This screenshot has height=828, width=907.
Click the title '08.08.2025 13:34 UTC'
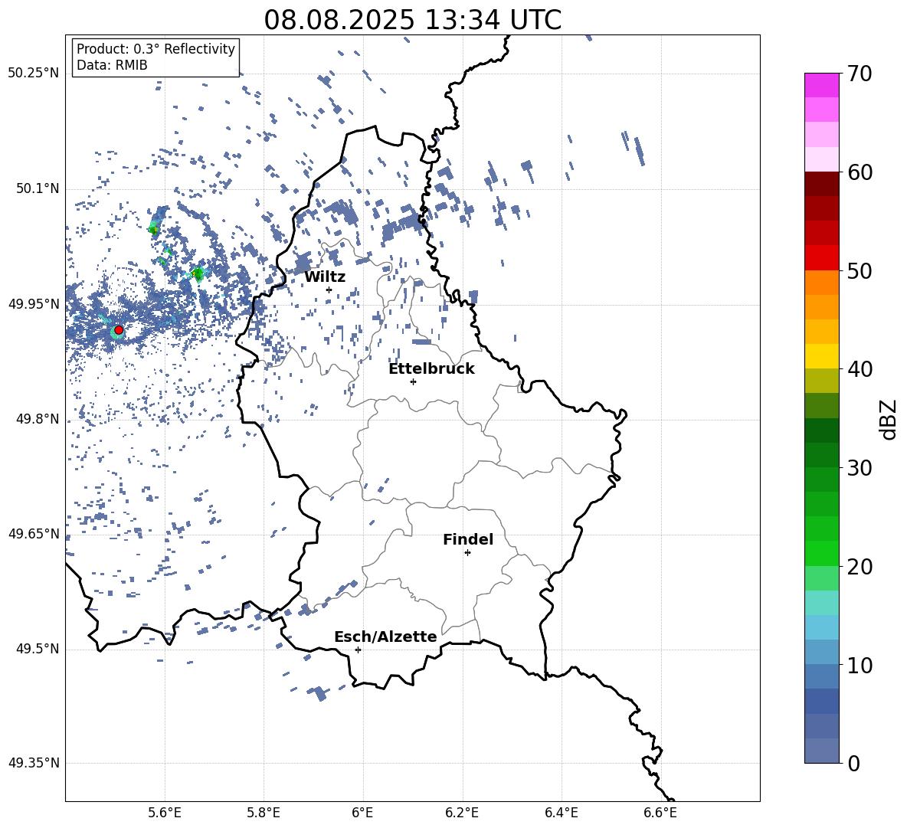click(412, 20)
